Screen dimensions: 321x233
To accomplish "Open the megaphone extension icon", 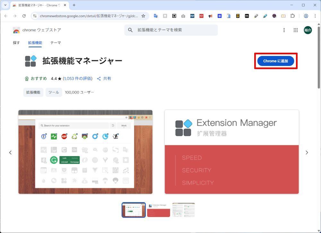I will [x=211, y=16].
